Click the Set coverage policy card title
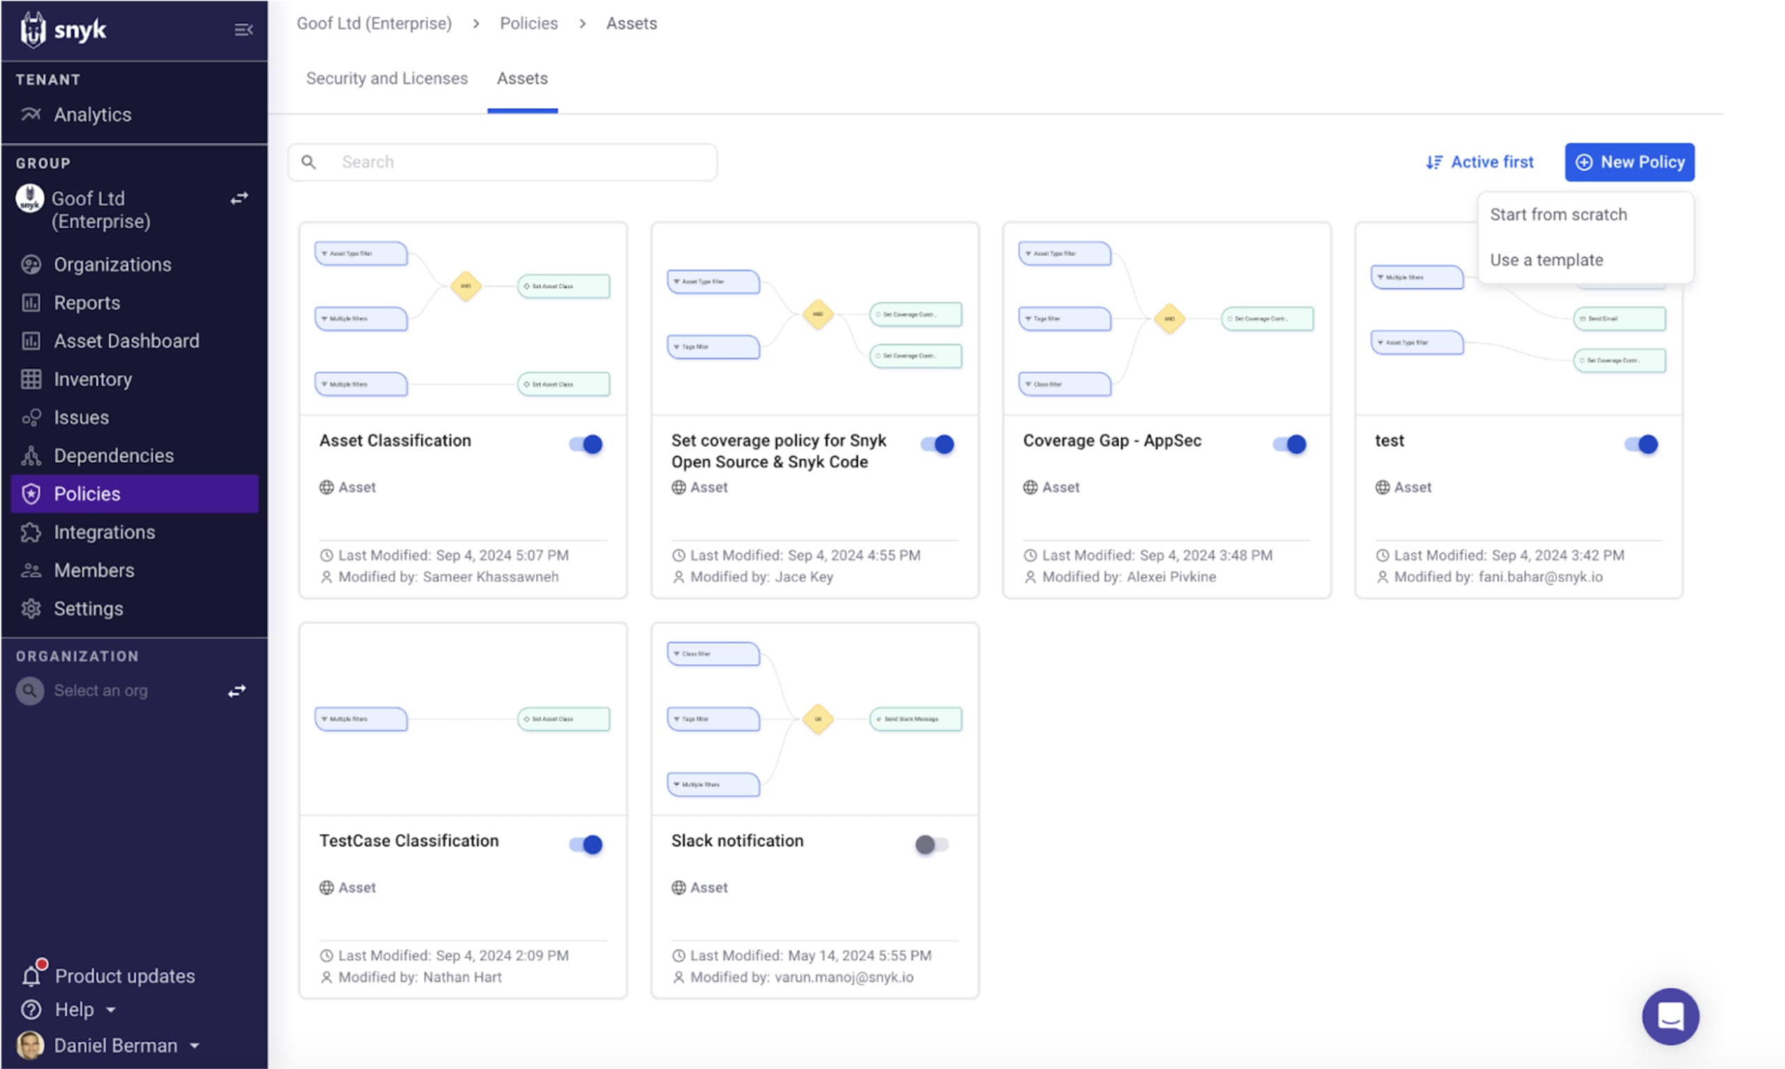Image resolution: width=1785 pixels, height=1069 pixels. pyautogui.click(x=777, y=451)
